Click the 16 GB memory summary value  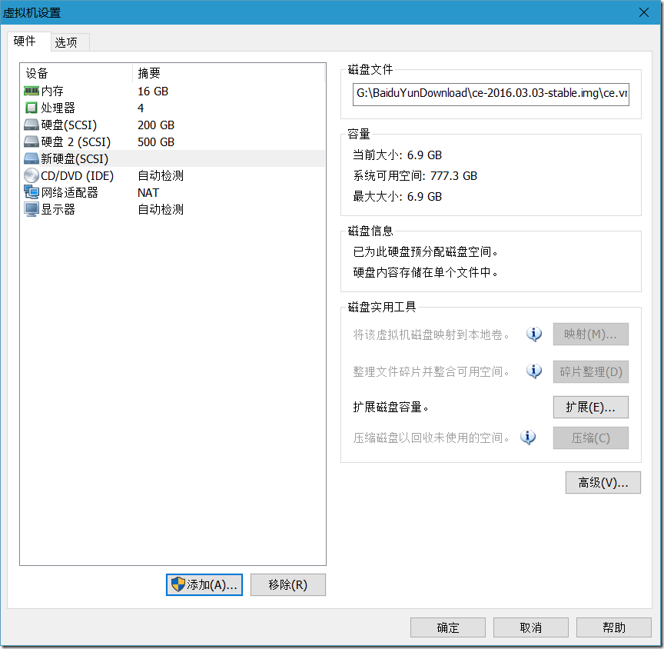coord(153,91)
